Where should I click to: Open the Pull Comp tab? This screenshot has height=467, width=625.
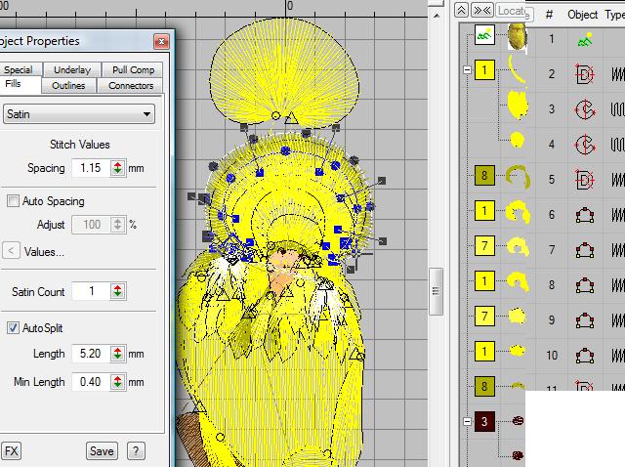tap(132, 70)
